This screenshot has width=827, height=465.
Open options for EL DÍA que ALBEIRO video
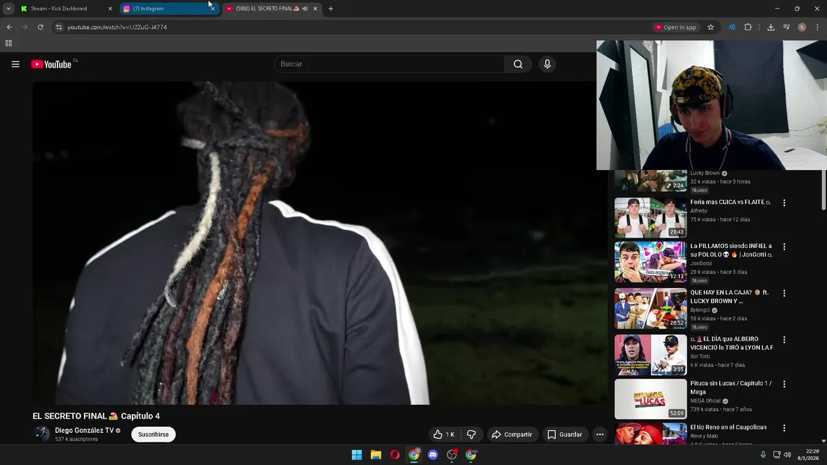[x=784, y=340]
